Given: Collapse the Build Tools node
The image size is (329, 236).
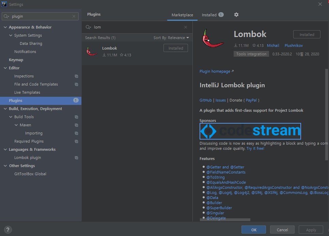Looking at the screenshot, I should pos(11,117).
